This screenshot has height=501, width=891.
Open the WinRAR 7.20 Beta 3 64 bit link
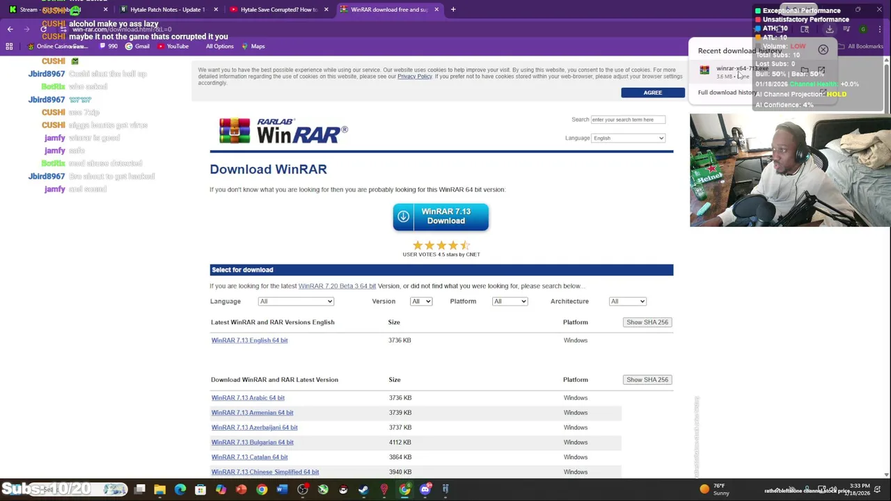(x=337, y=286)
